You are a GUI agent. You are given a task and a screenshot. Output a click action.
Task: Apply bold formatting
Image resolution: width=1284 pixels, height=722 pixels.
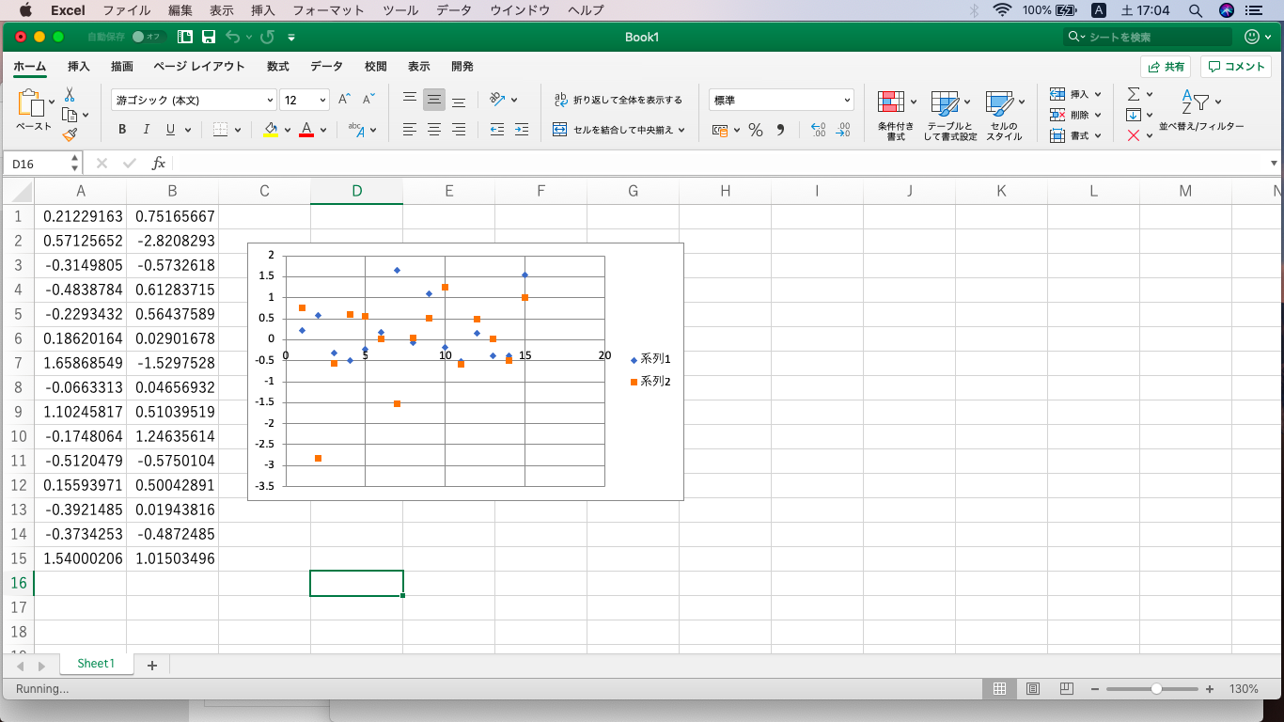(121, 129)
